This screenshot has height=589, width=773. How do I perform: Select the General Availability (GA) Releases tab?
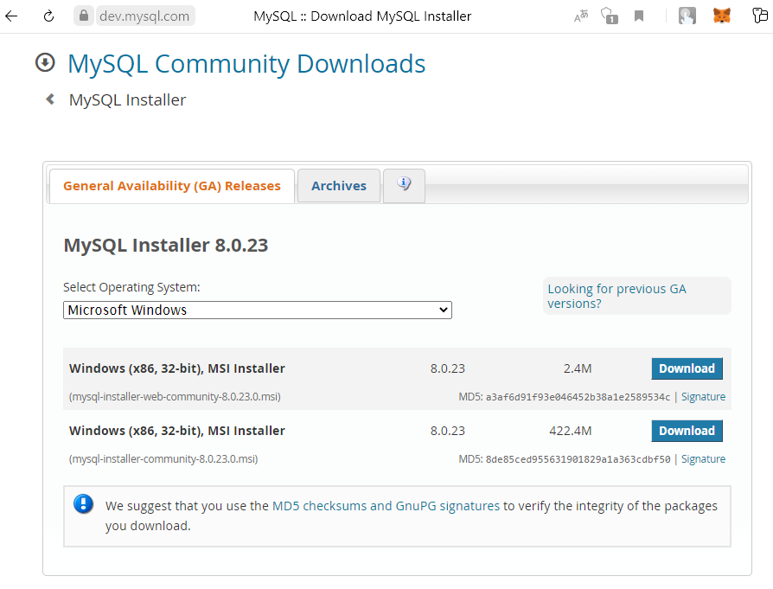tap(171, 186)
